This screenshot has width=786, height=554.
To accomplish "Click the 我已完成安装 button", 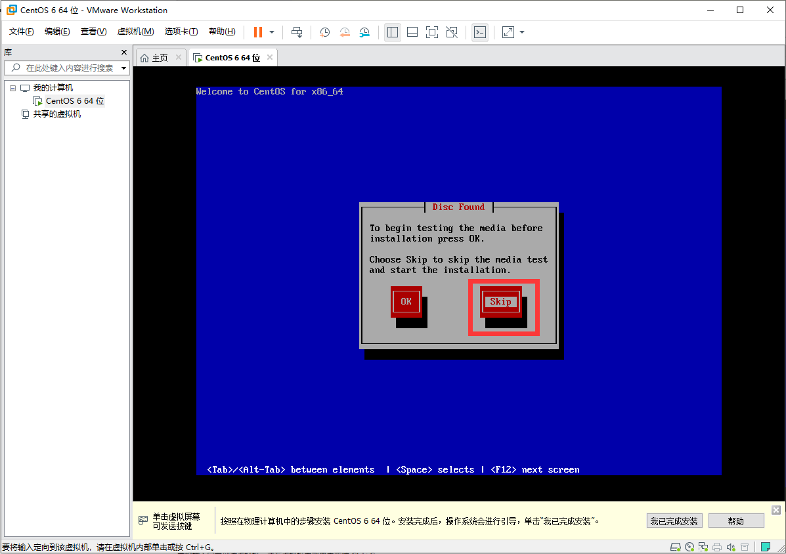I will coord(674,521).
